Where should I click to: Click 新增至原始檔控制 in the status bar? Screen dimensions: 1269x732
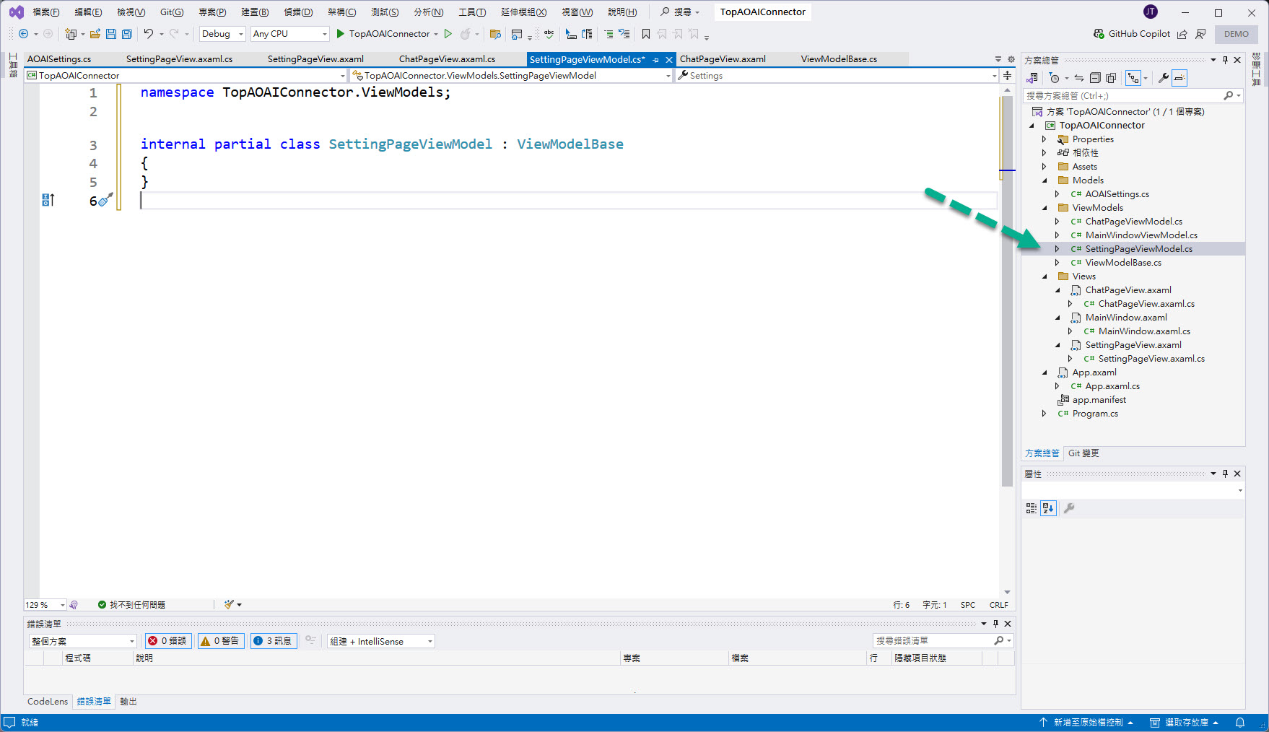click(x=1086, y=723)
